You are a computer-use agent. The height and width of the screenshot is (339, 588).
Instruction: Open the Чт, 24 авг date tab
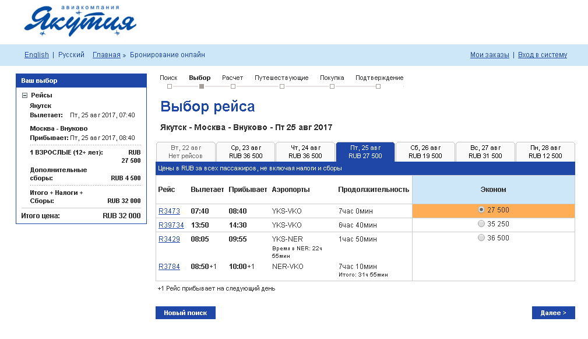pyautogui.click(x=305, y=152)
